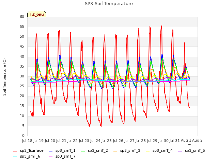The image size is (218, 163).
Task: Click the orange sp3_smT_3 color swatch
Action: click(115, 151)
